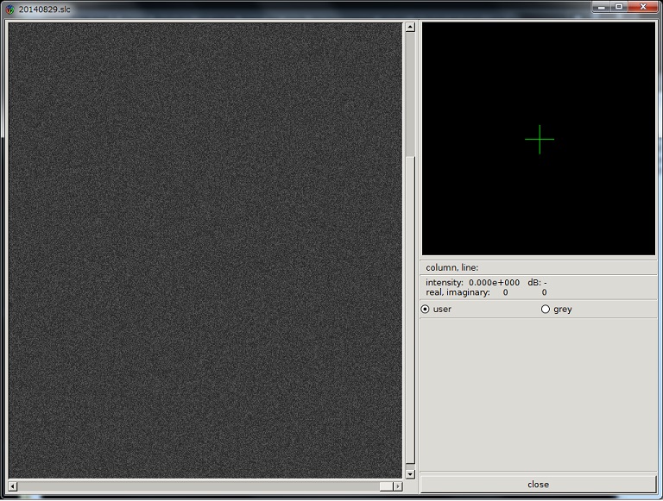Viewport: 663px width, 501px height.
Task: Maximize the 20140829.slc window
Action: (619, 7)
